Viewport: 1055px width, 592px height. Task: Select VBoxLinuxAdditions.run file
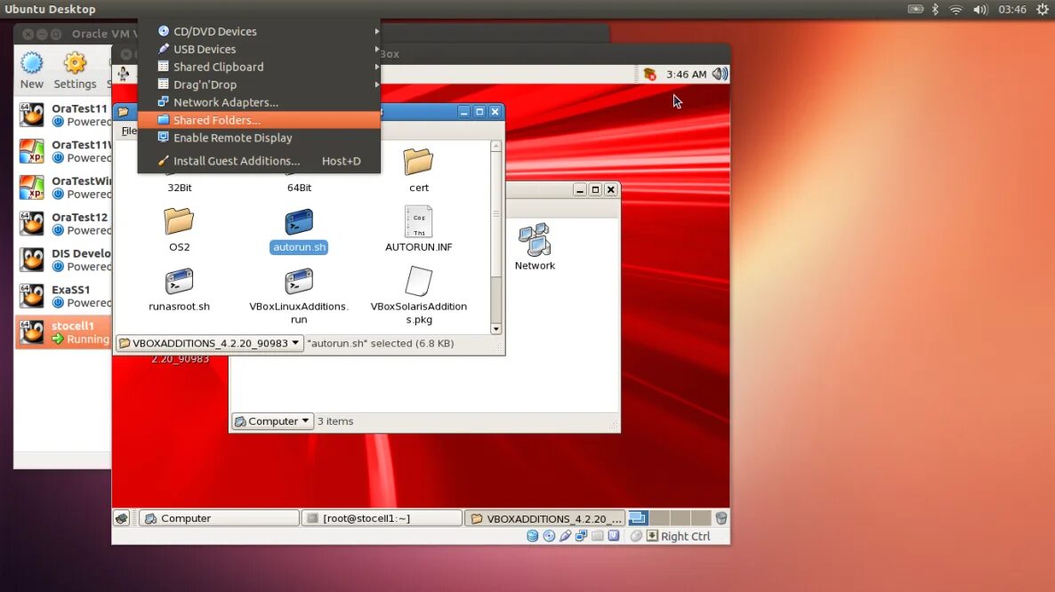pos(299,296)
